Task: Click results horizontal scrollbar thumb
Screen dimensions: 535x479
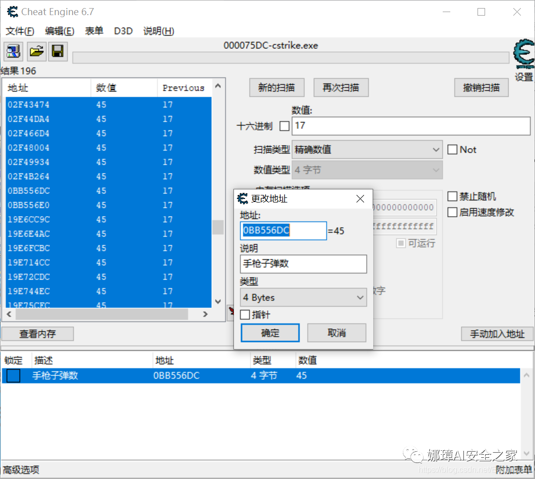Action: coord(102,314)
